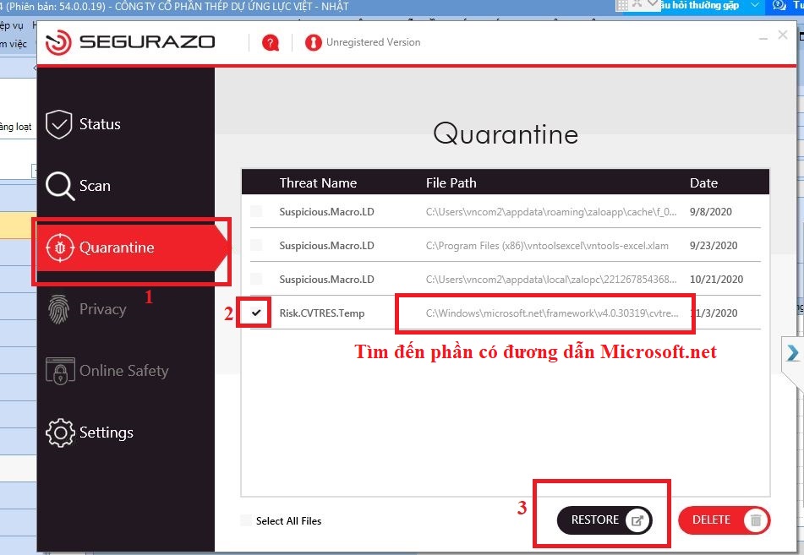The width and height of the screenshot is (804, 555).
Task: Click the Threat Name column header
Action: pyautogui.click(x=318, y=183)
